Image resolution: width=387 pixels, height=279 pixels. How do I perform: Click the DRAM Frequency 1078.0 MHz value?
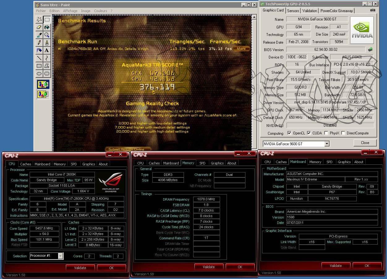[206, 199]
